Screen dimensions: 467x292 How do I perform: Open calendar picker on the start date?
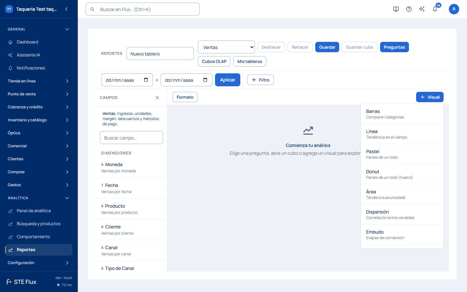[146, 80]
